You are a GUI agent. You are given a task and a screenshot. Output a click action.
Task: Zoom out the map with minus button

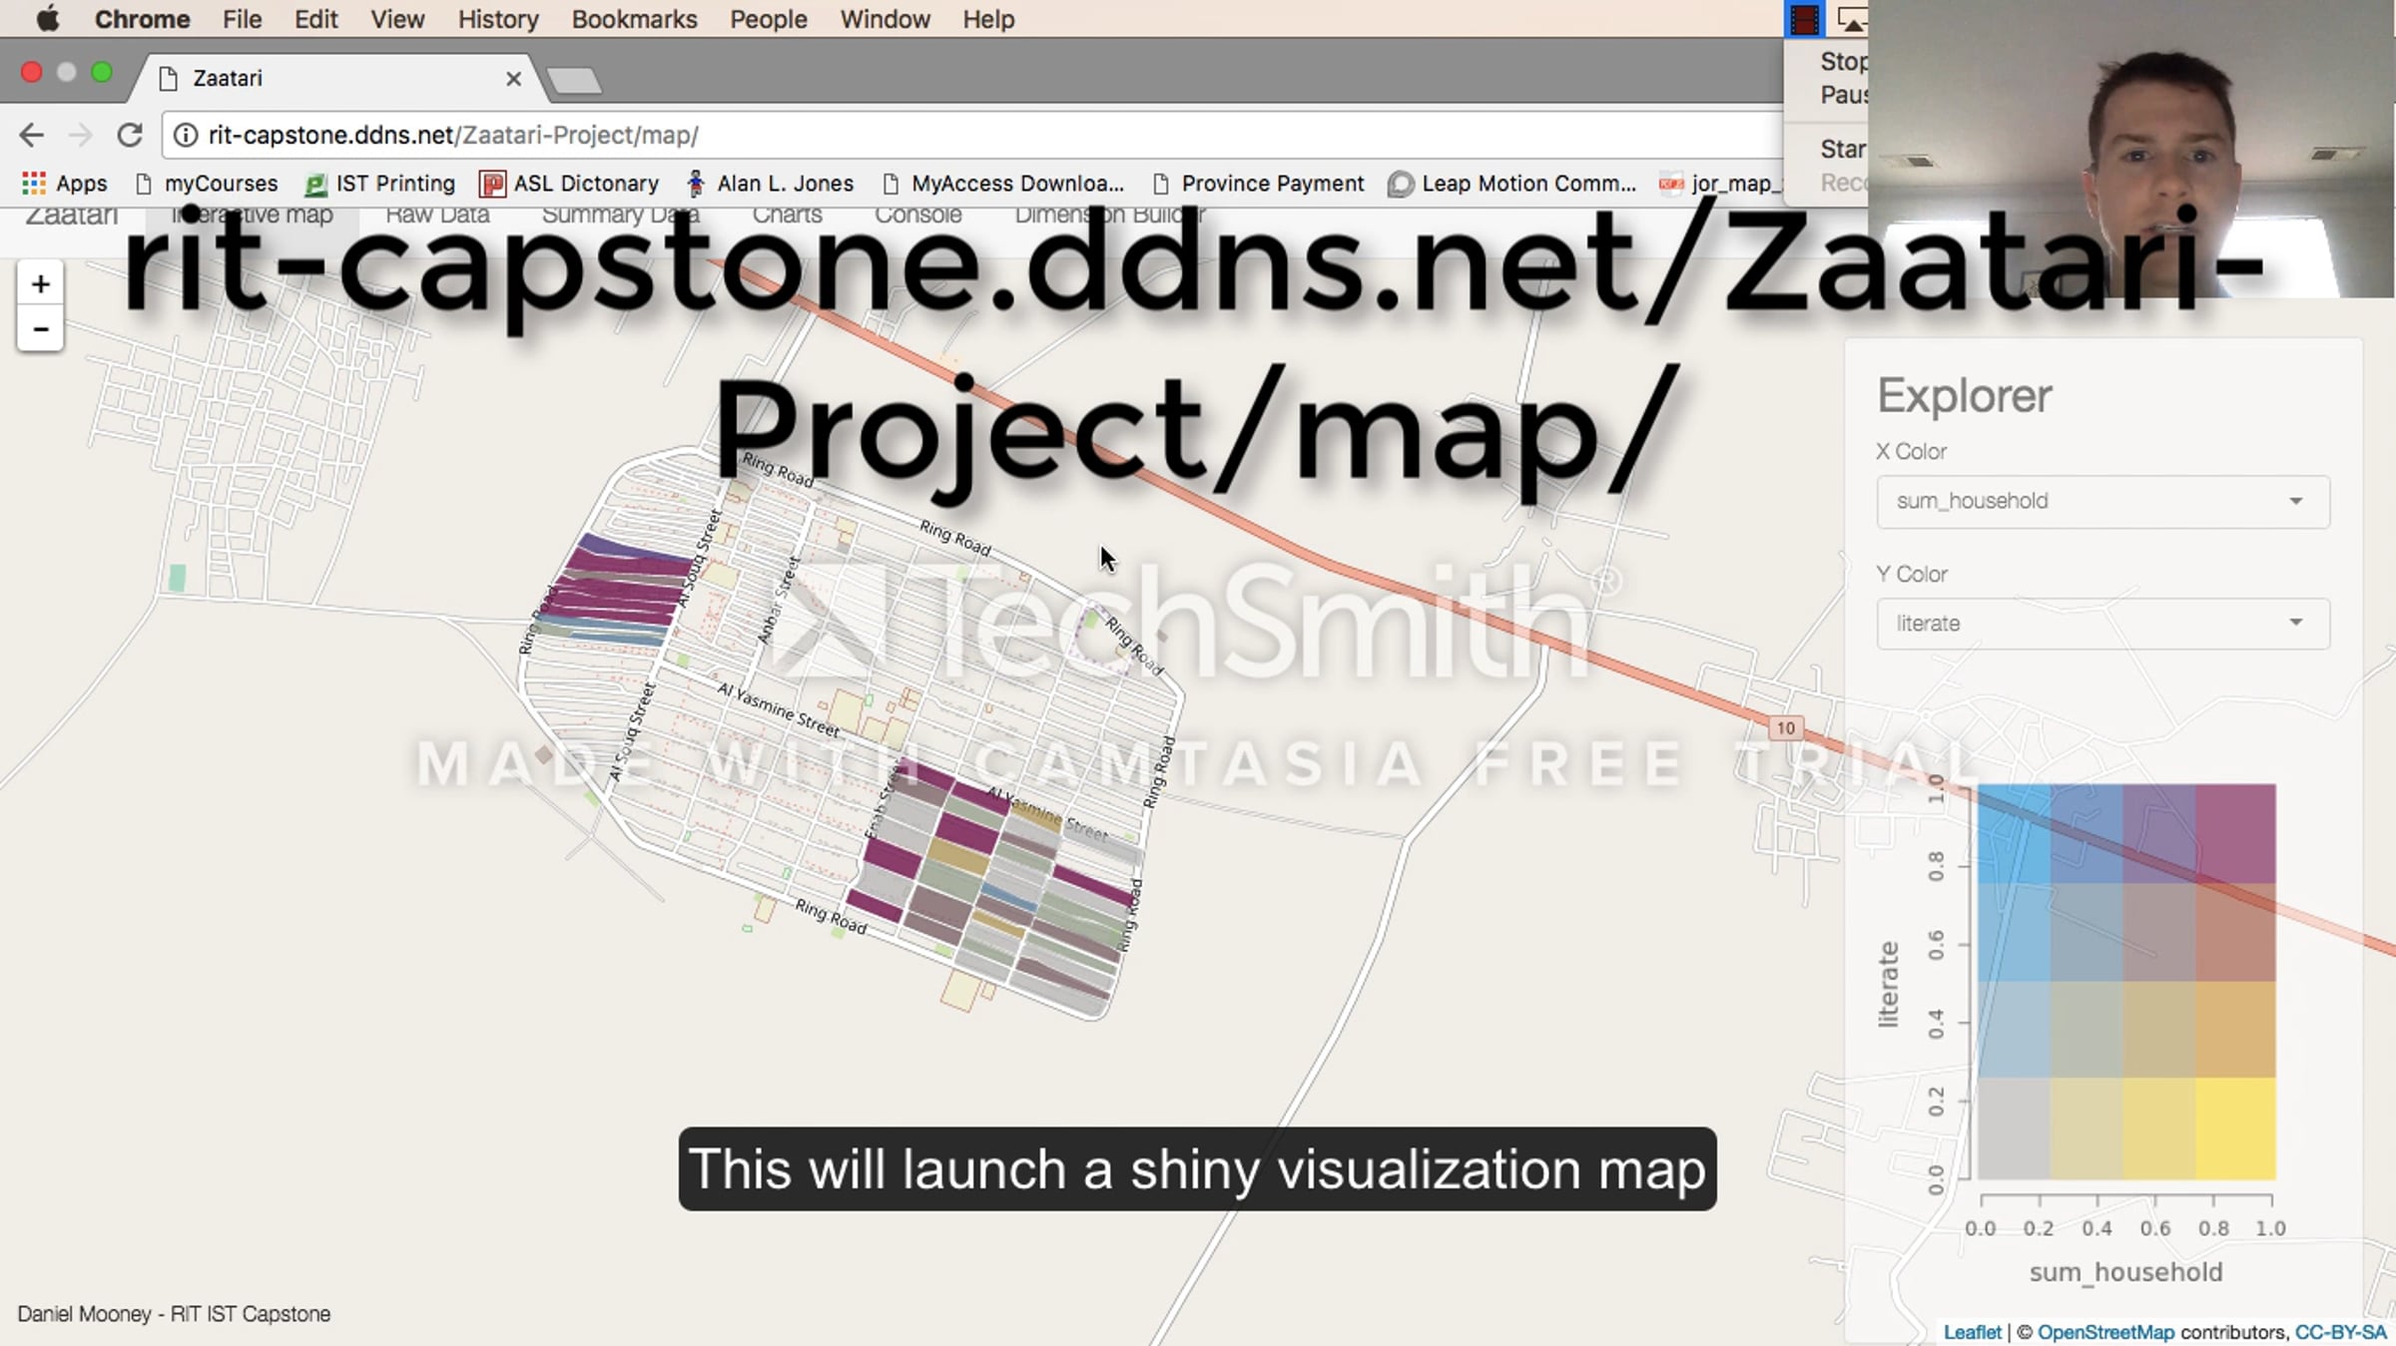click(40, 329)
